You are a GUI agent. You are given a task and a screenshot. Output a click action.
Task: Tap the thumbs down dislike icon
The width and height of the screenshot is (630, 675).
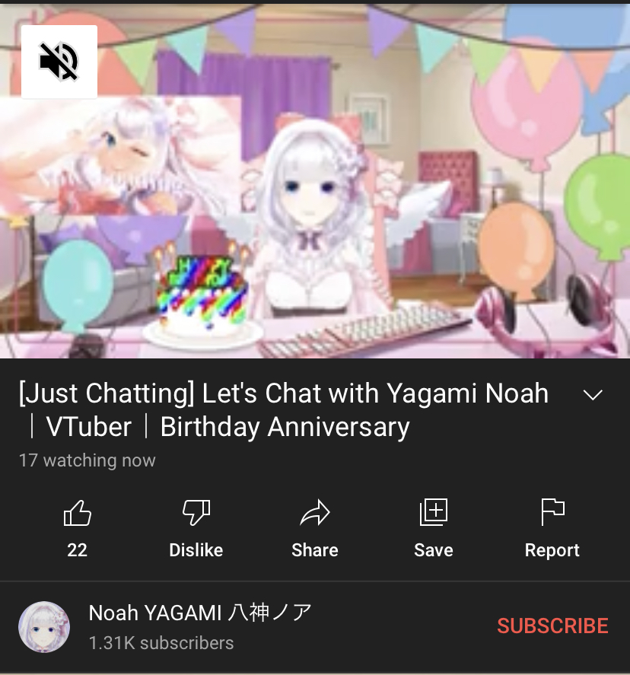coord(196,513)
